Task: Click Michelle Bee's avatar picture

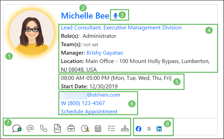Action: click(x=32, y=32)
